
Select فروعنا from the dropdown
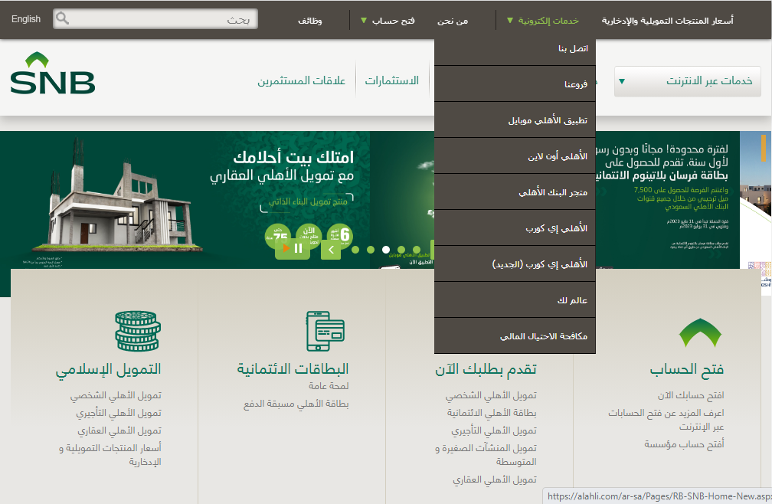515,84
